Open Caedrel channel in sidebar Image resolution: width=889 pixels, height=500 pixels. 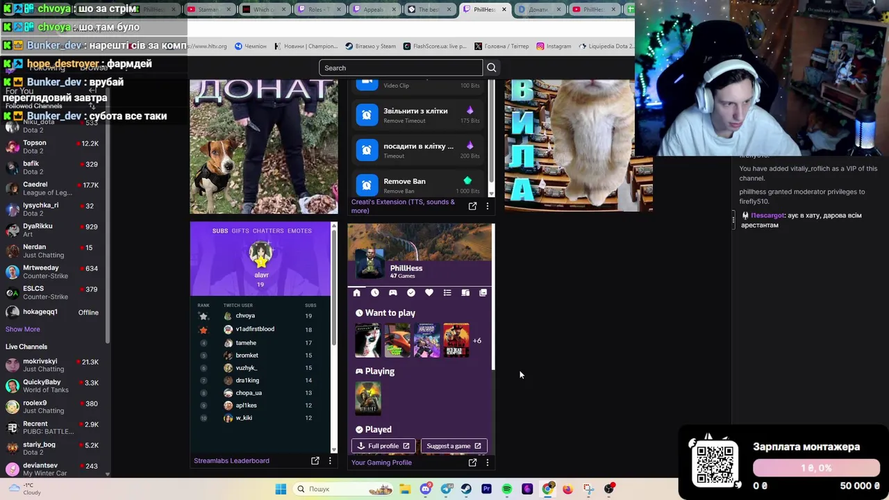tap(52, 188)
